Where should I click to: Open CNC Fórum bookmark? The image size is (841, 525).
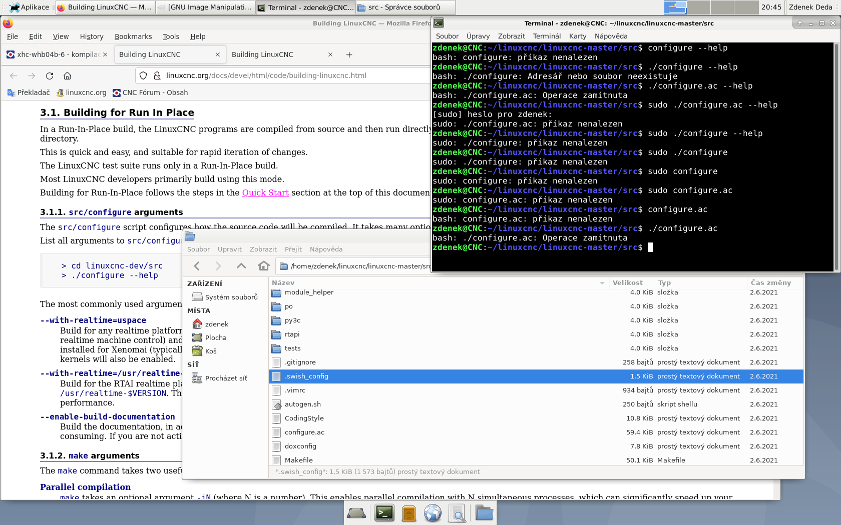coord(150,92)
